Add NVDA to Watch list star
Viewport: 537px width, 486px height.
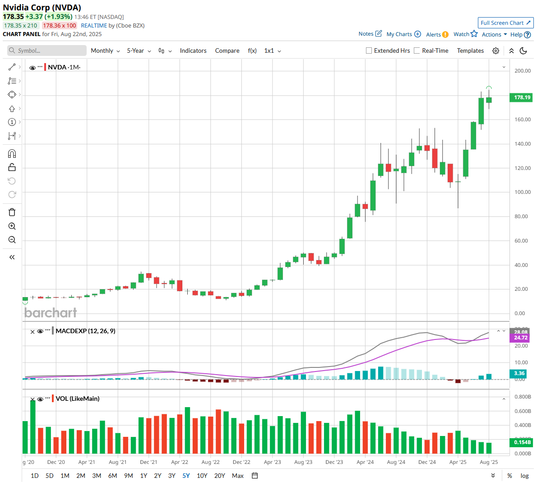(474, 33)
